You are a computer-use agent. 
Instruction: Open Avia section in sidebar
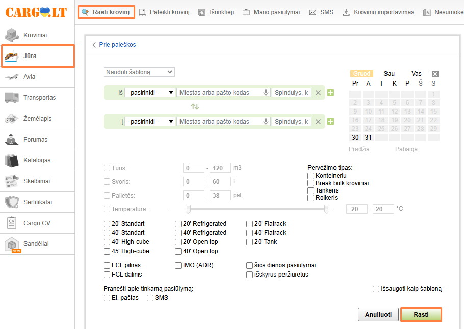point(29,77)
